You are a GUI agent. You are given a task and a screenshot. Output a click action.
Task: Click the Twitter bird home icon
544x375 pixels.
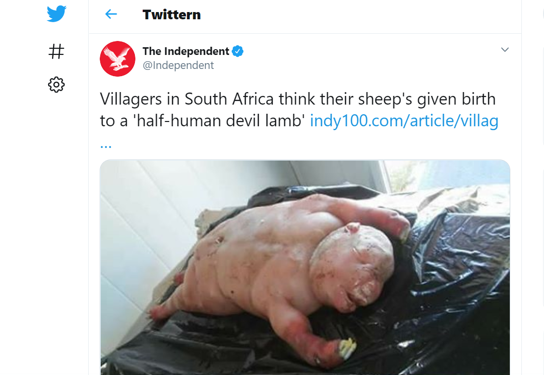56,13
